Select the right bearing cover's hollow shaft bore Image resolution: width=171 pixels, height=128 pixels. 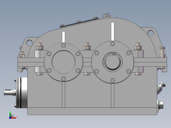pos(112,62)
